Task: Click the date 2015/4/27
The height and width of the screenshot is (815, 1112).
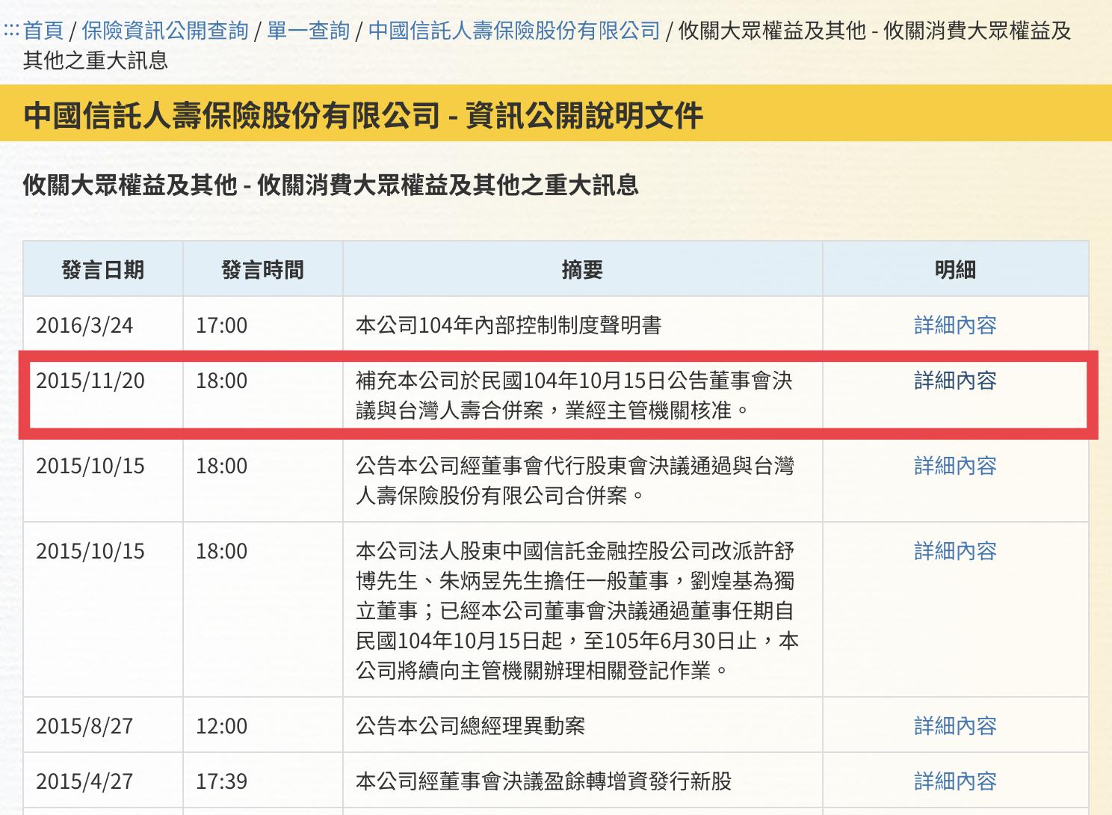Action: point(84,781)
